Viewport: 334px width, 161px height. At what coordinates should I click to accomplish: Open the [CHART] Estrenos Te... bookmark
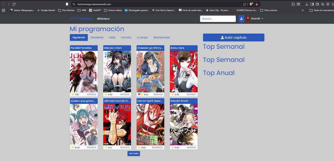click(245, 10)
